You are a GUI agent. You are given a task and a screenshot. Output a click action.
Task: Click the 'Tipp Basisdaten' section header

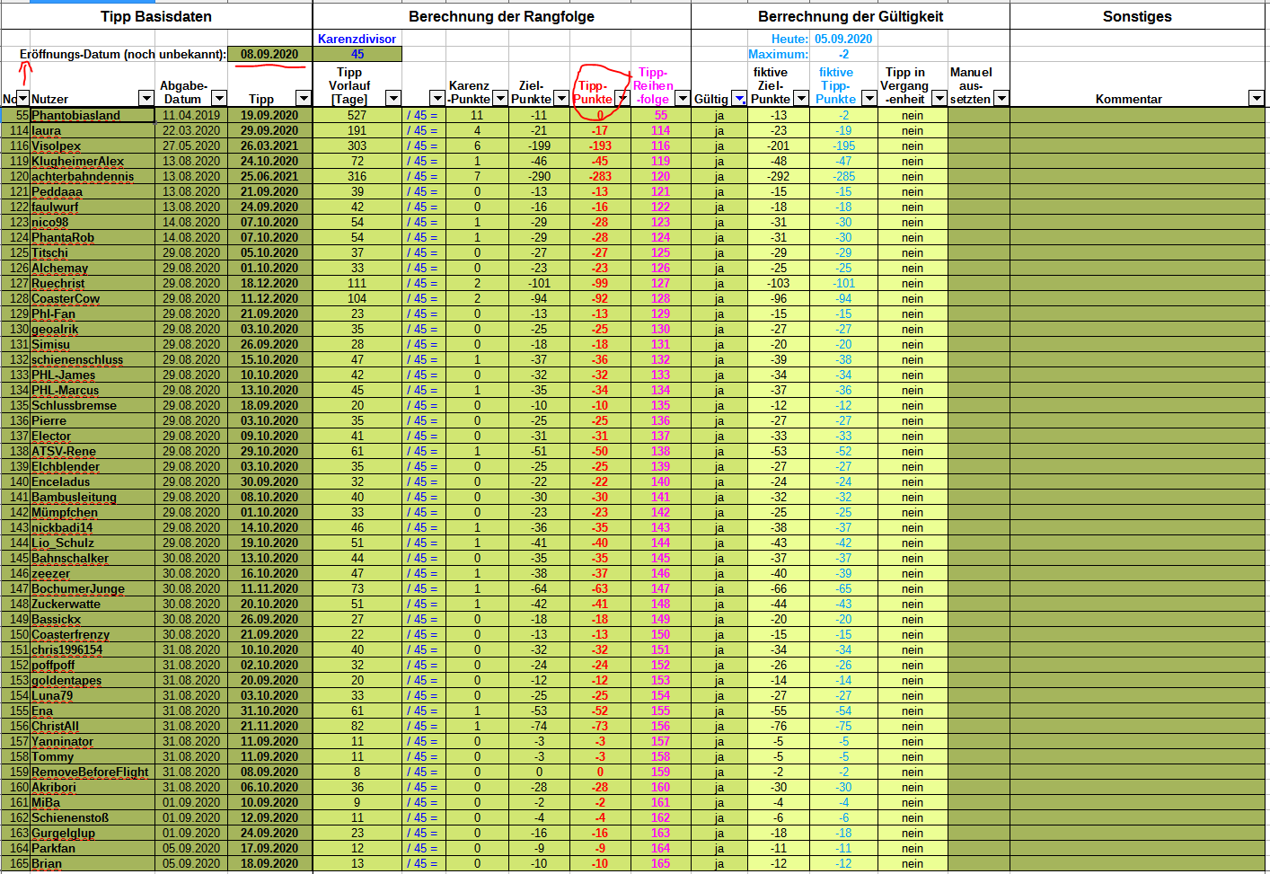tap(156, 16)
